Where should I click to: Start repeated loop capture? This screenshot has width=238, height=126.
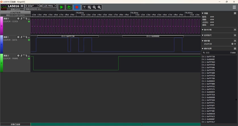point(69,7)
